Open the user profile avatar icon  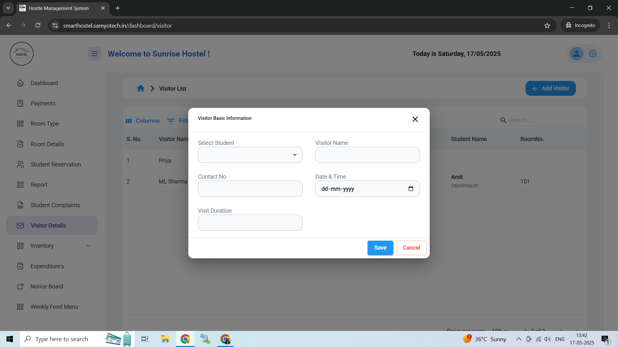point(576,54)
